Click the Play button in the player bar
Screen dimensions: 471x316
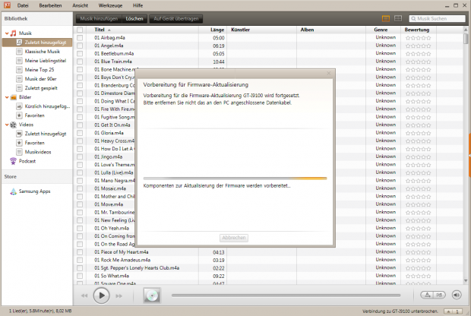point(101,295)
